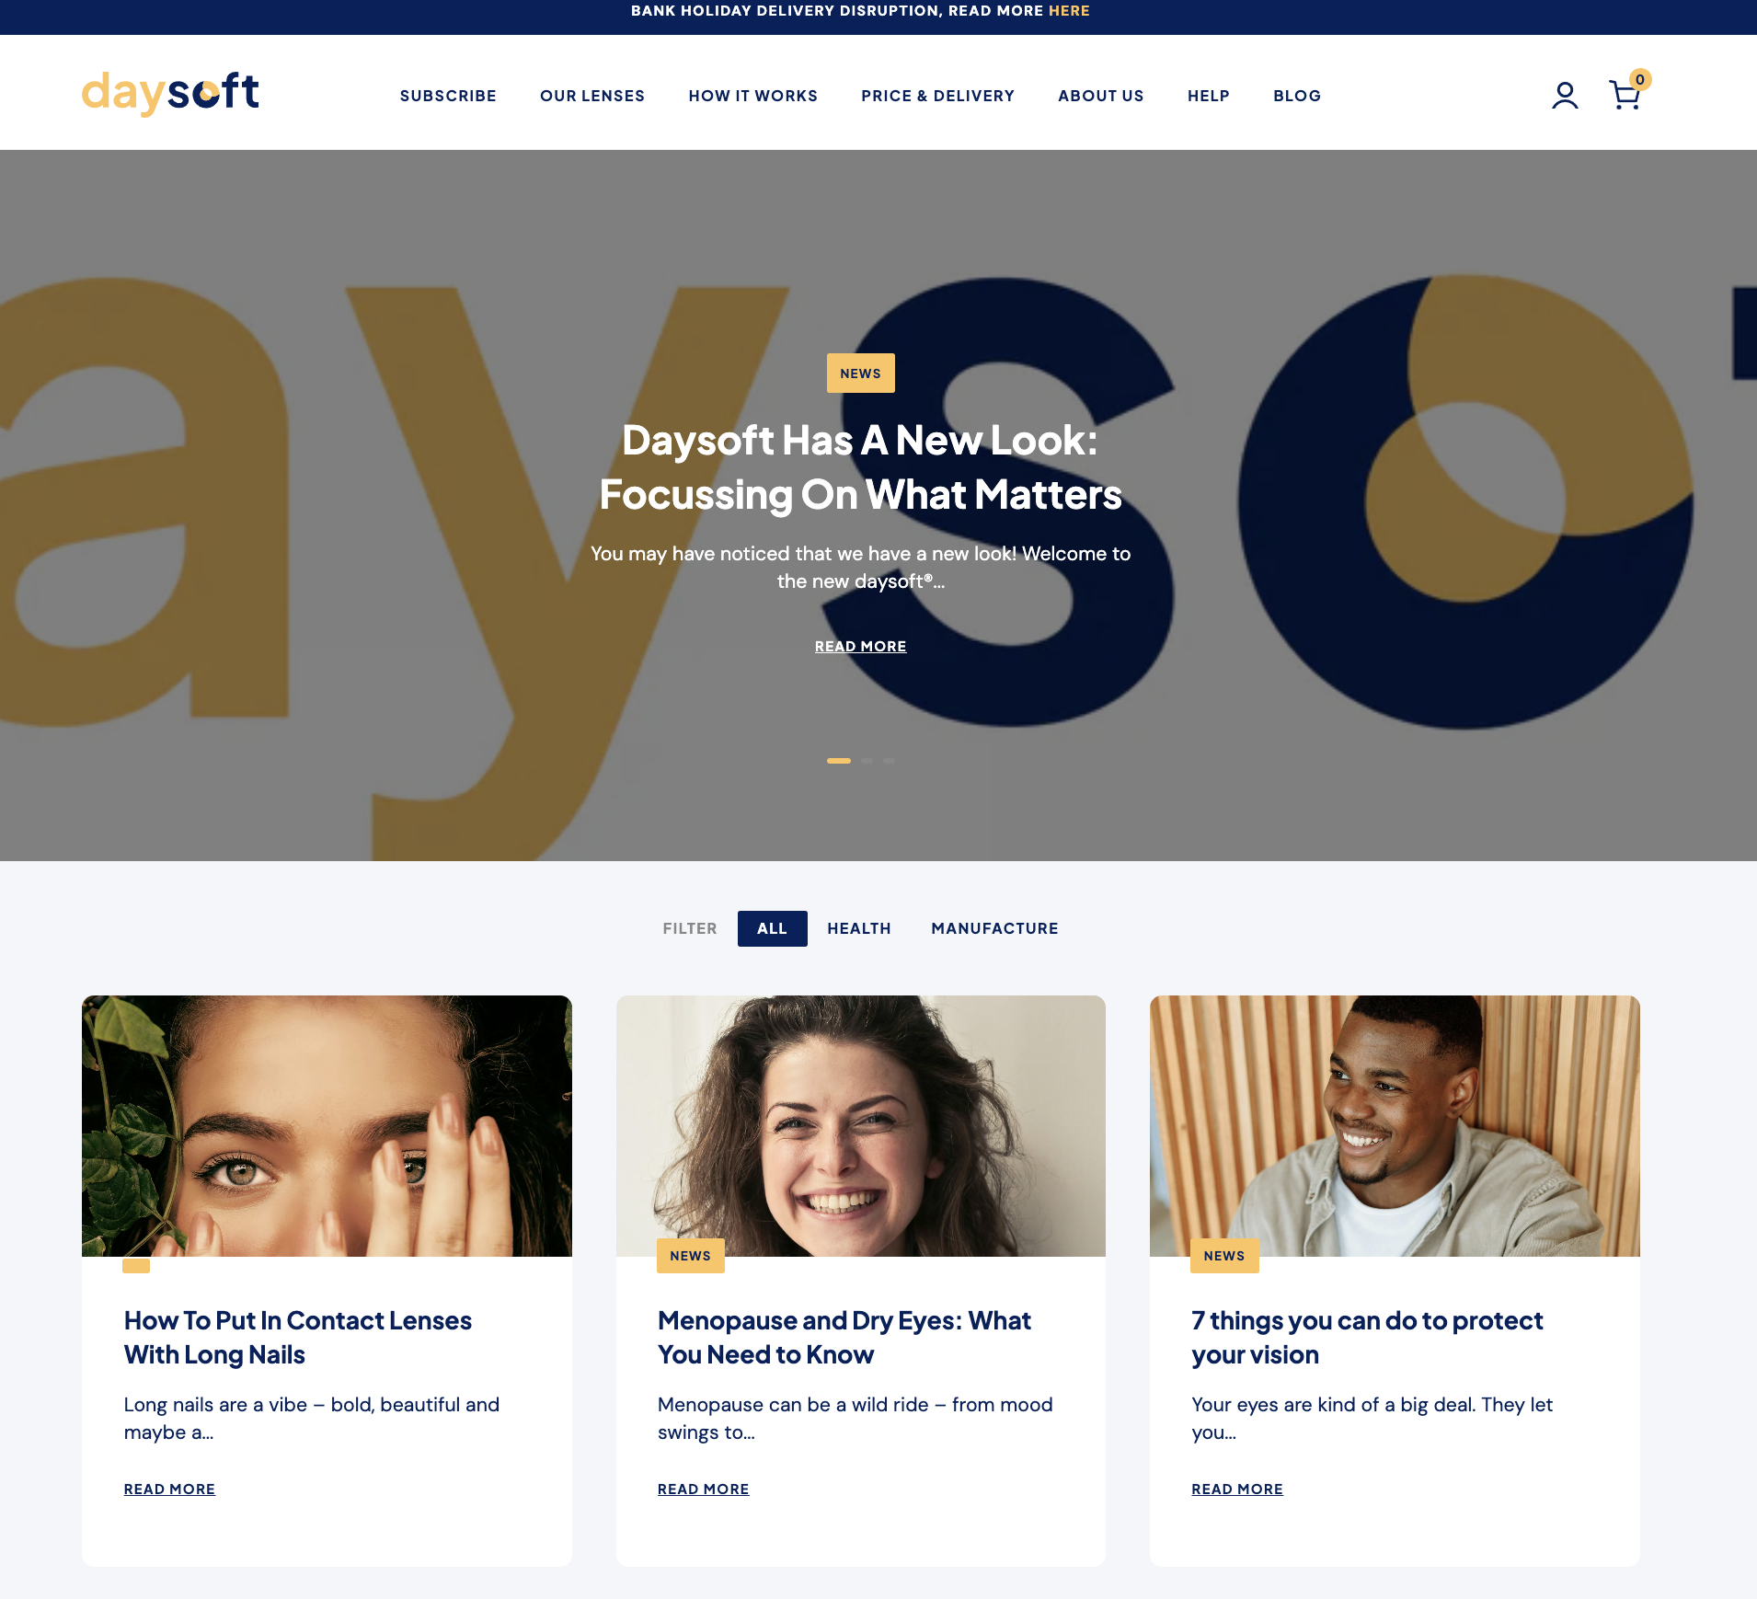
Task: Open PRICE & DELIVERY page
Action: tap(937, 96)
